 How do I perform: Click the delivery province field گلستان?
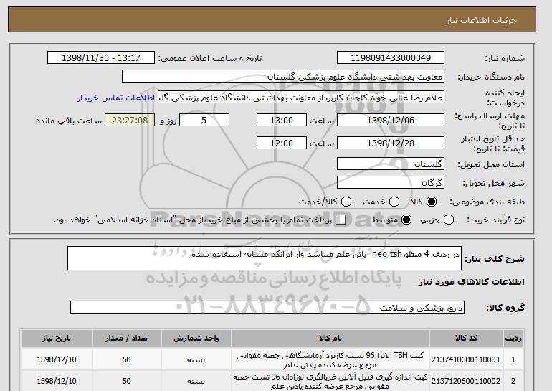391,164
